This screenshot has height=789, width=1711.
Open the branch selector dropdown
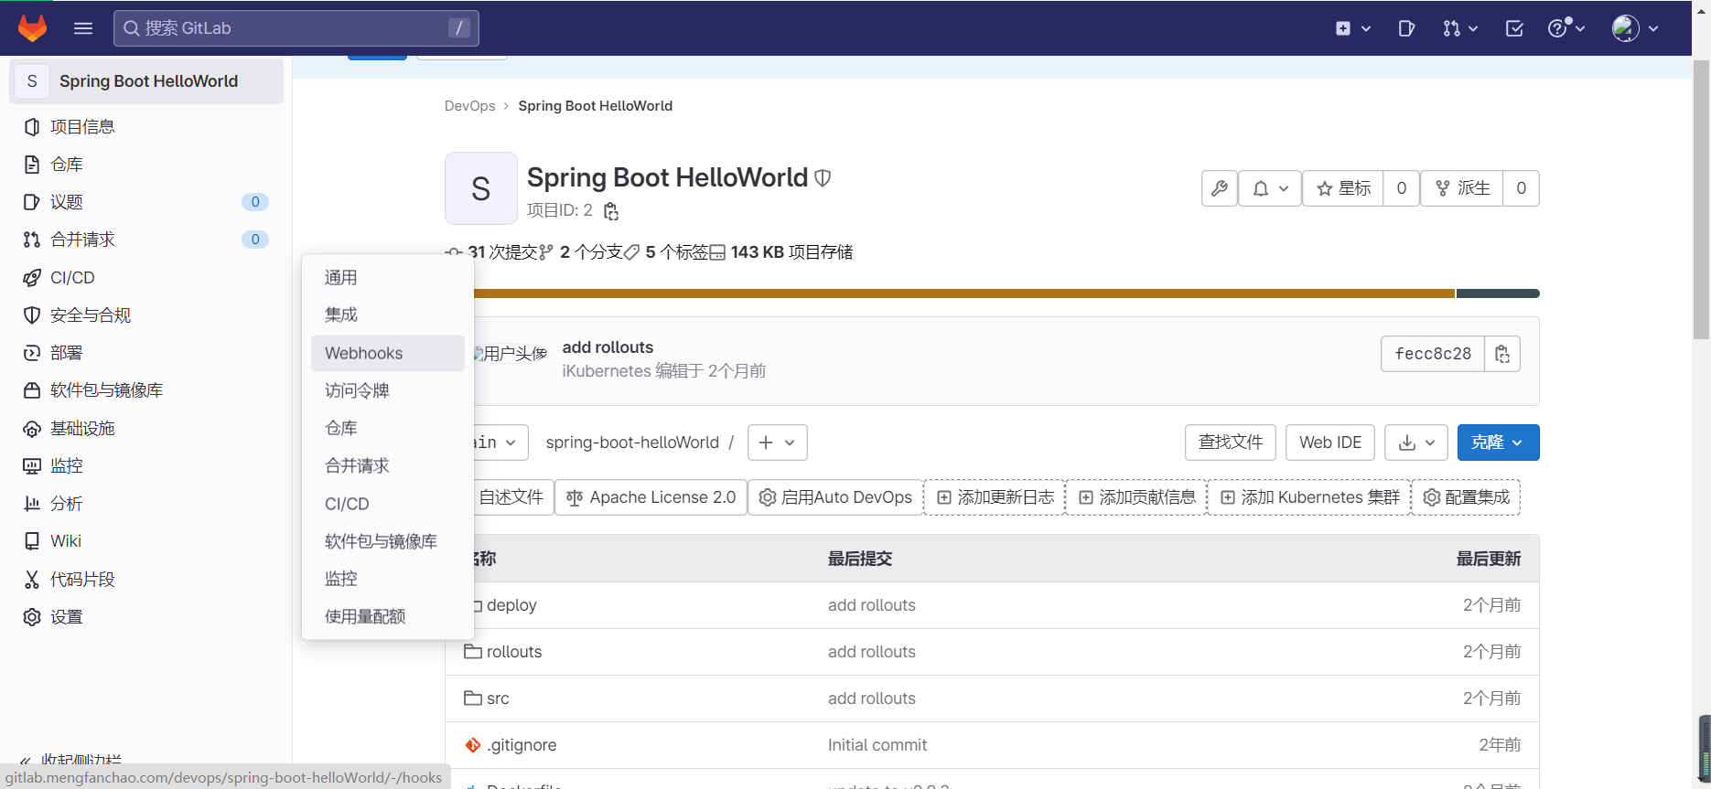pyautogui.click(x=500, y=442)
